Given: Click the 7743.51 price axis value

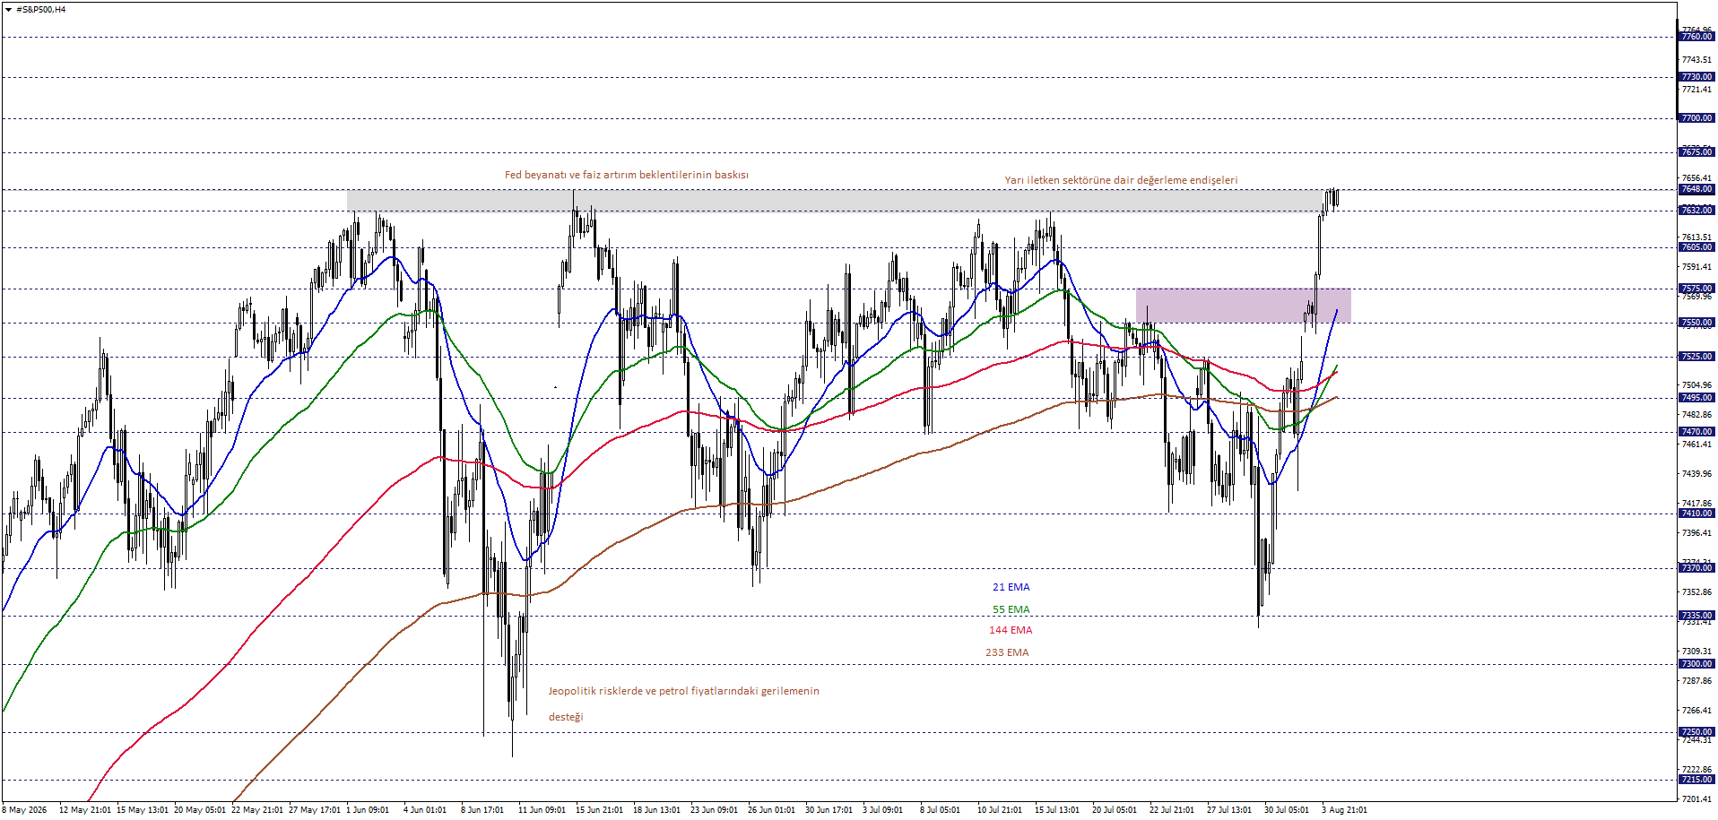Looking at the screenshot, I should tap(1696, 60).
